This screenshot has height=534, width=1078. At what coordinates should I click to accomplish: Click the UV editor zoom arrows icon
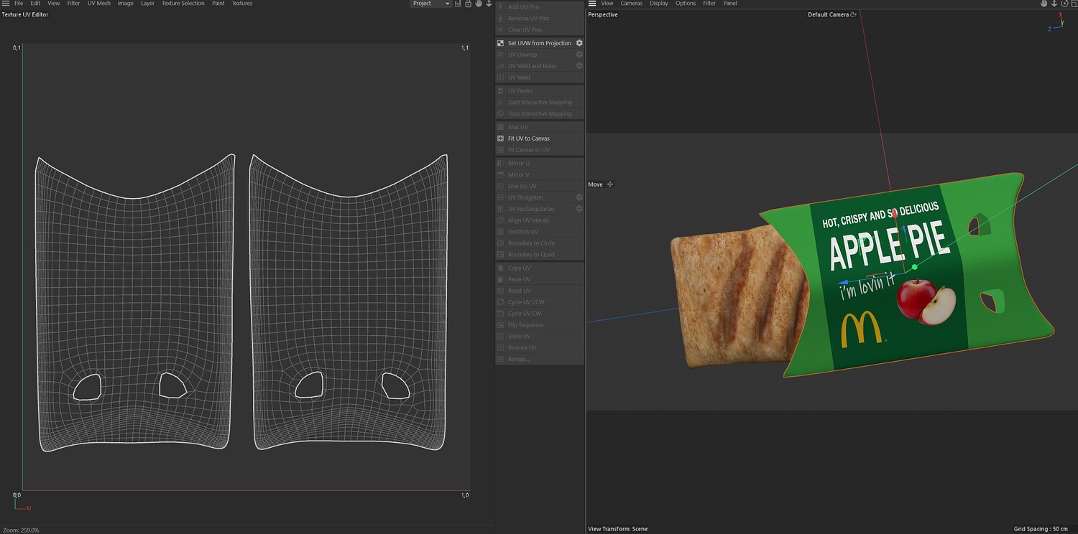tap(489, 4)
